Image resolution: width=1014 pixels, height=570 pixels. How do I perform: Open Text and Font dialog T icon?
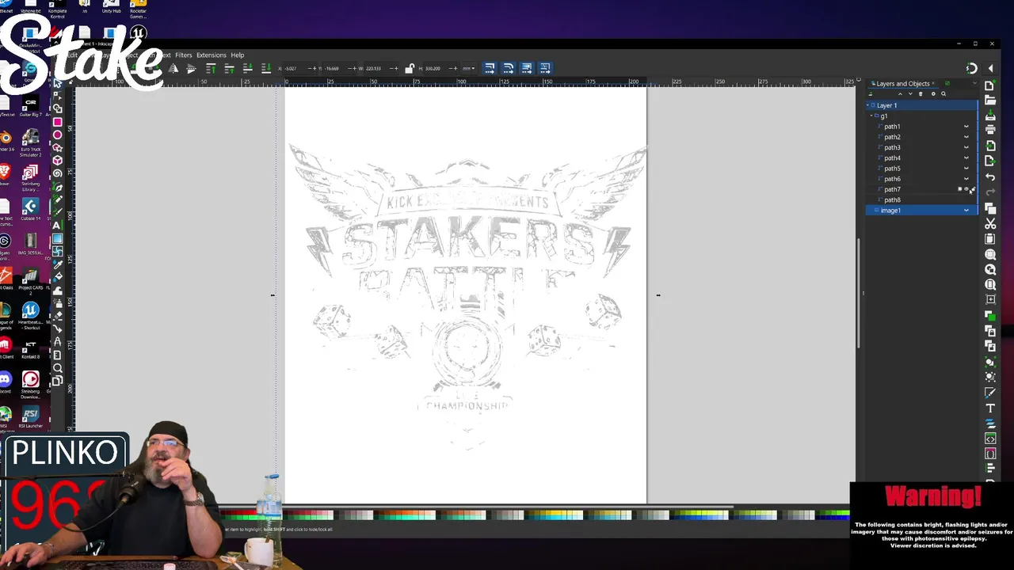[990, 408]
